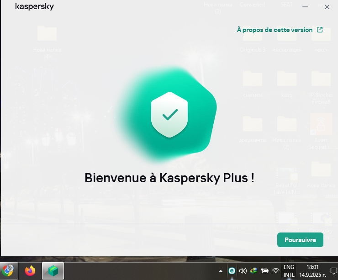This screenshot has height=280, width=338.
Task: Open the 'À propos de cette version' link
Action: pyautogui.click(x=280, y=30)
